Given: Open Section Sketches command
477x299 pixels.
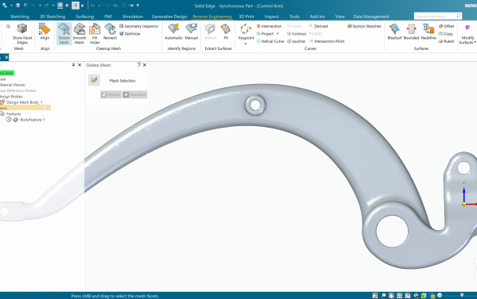Looking at the screenshot, I should tap(364, 26).
